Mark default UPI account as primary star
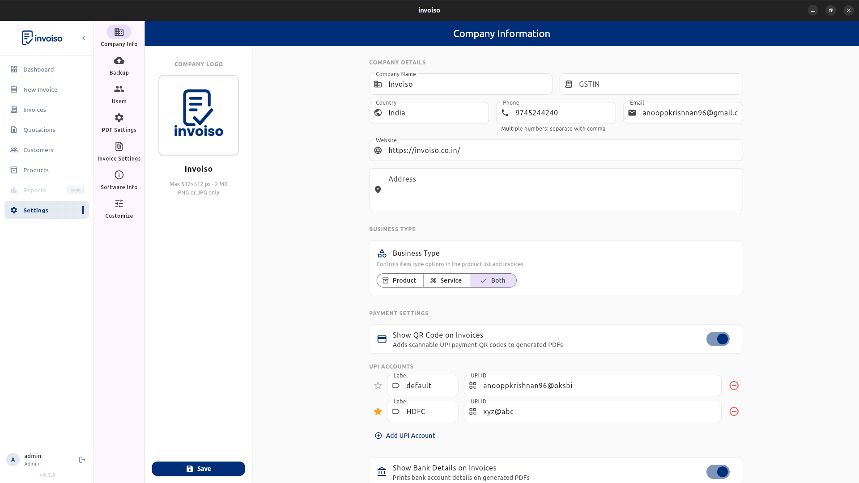The height and width of the screenshot is (483, 859). (x=378, y=386)
